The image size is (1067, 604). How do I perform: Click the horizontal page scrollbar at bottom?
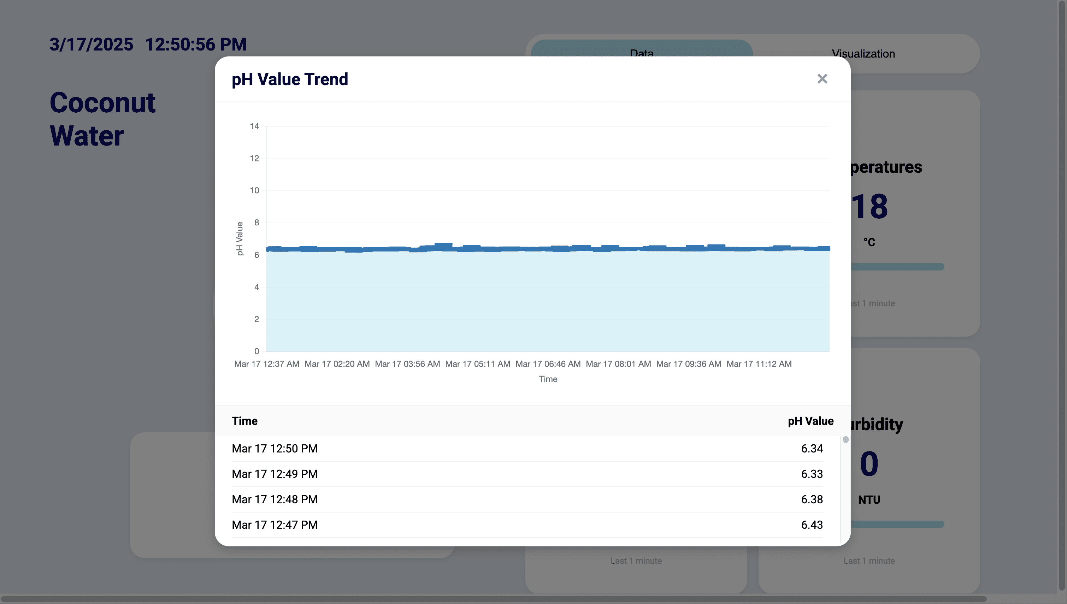click(x=494, y=599)
